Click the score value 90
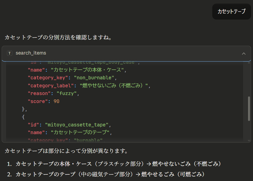Screen dimensions: 253x181 click(56, 101)
